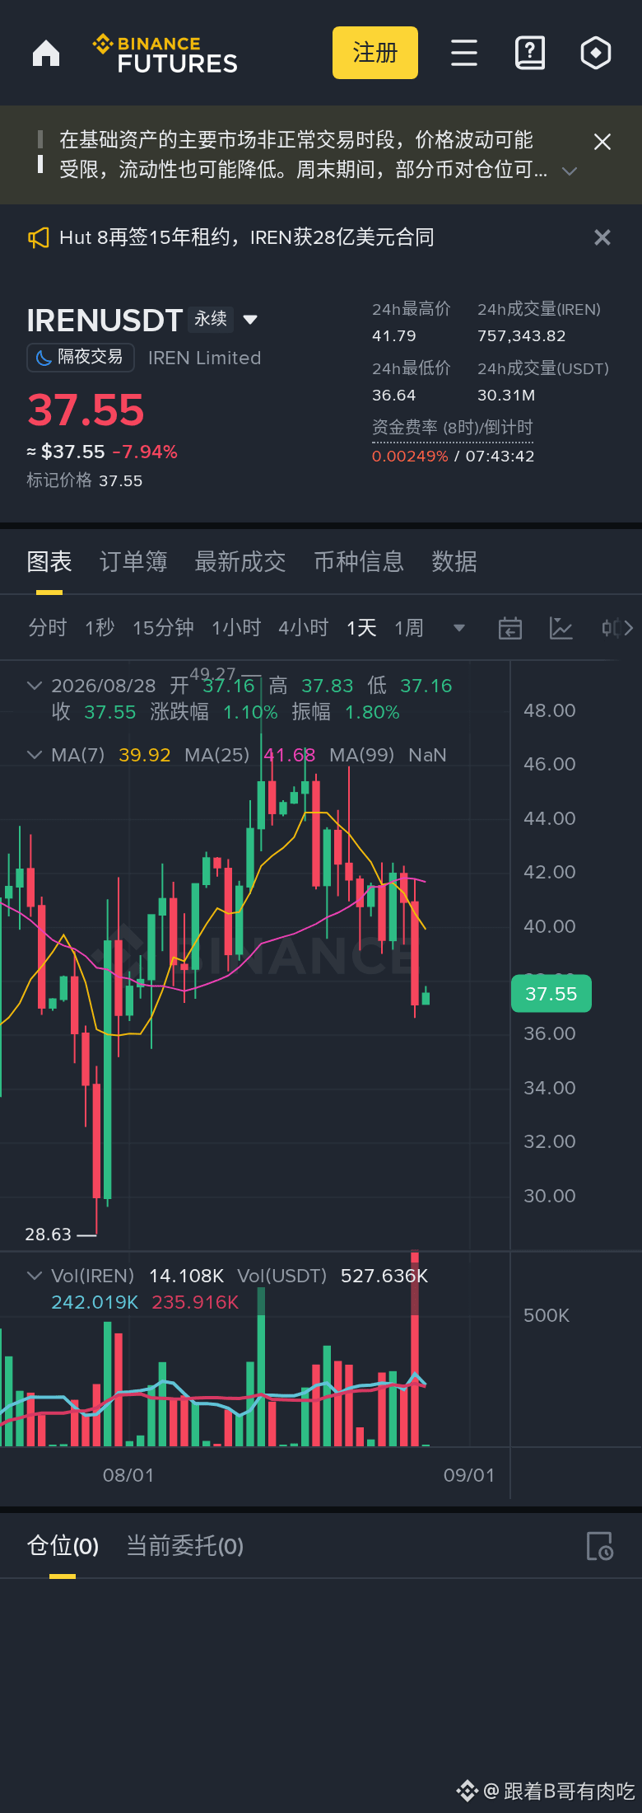The width and height of the screenshot is (642, 1813).
Task: Click the 28.63 low price marker
Action: coord(49,1234)
